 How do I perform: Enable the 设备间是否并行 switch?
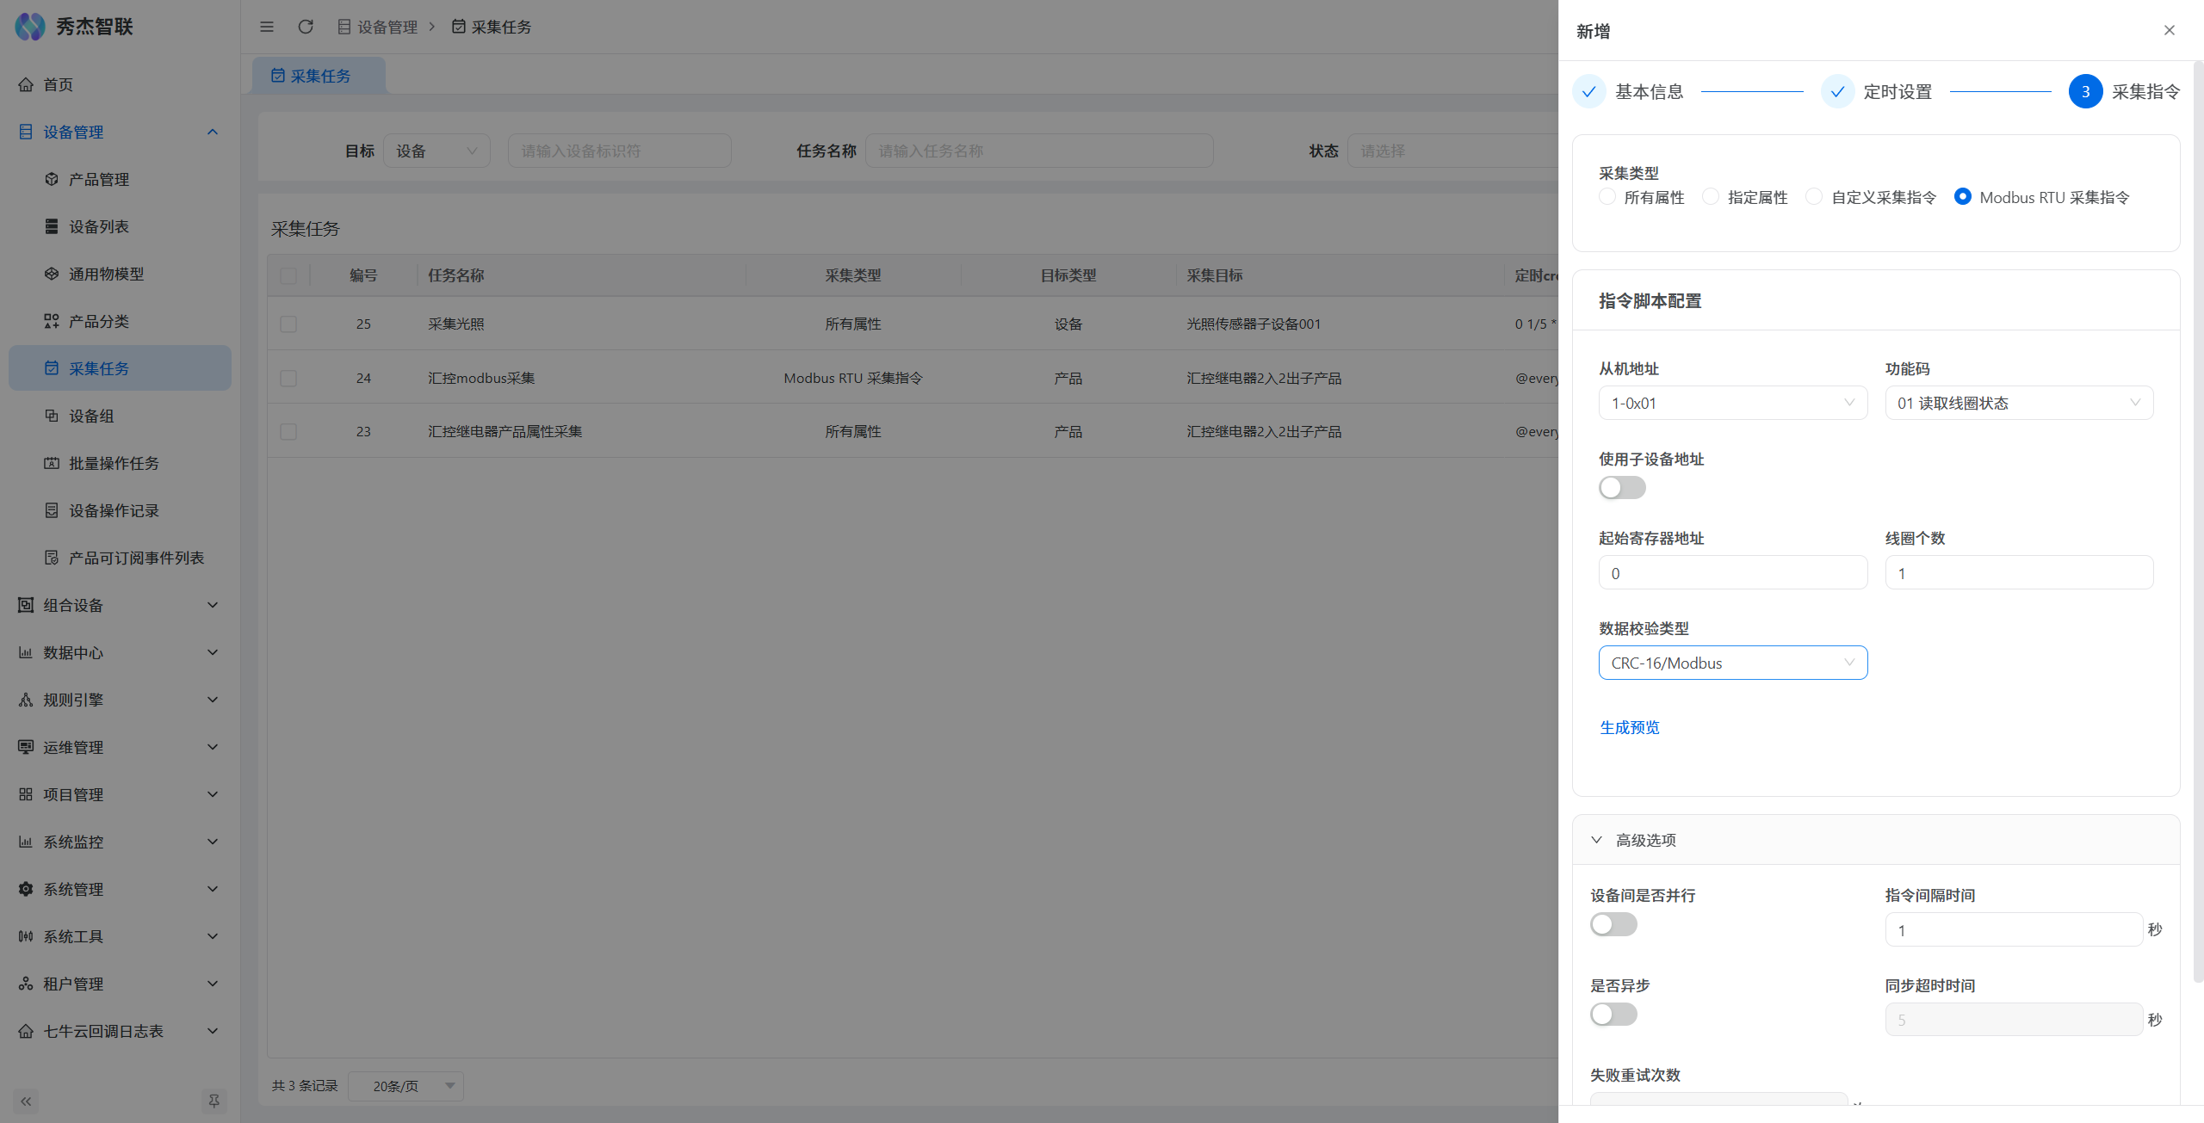[1613, 924]
